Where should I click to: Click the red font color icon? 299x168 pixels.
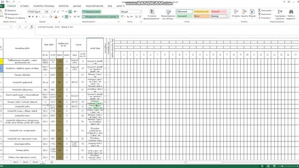tap(56, 17)
